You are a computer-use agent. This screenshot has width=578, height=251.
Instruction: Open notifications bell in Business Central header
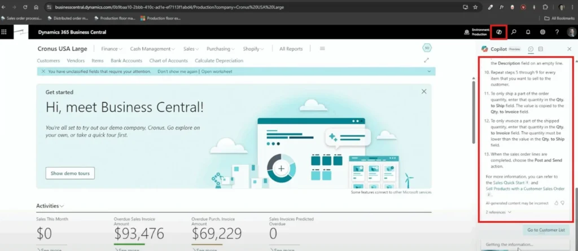[528, 32]
